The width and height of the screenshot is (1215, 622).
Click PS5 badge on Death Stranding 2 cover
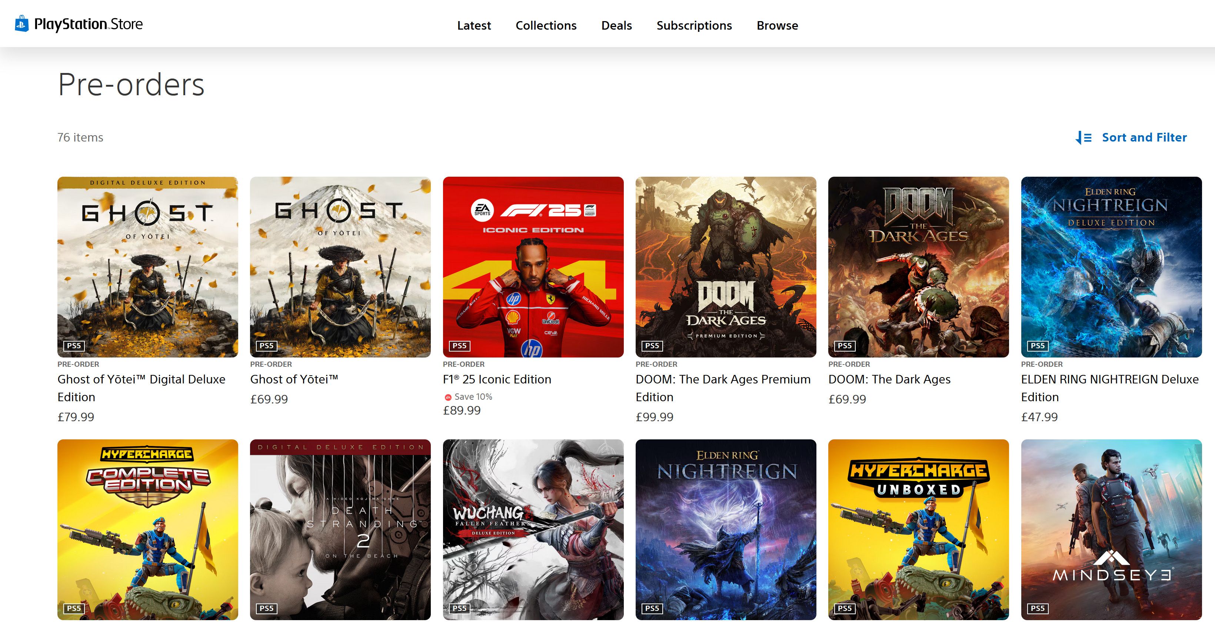coord(266,608)
